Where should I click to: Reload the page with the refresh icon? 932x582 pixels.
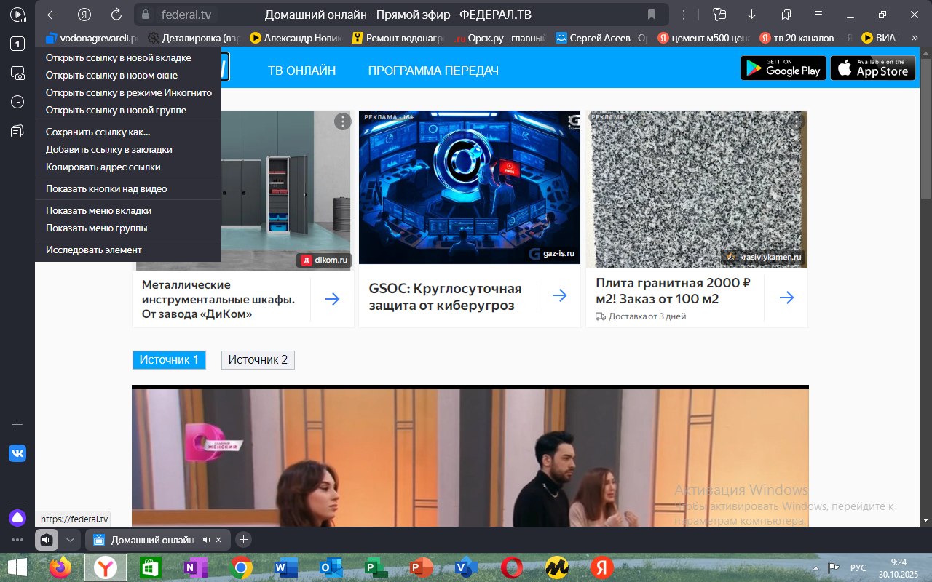pos(116,15)
